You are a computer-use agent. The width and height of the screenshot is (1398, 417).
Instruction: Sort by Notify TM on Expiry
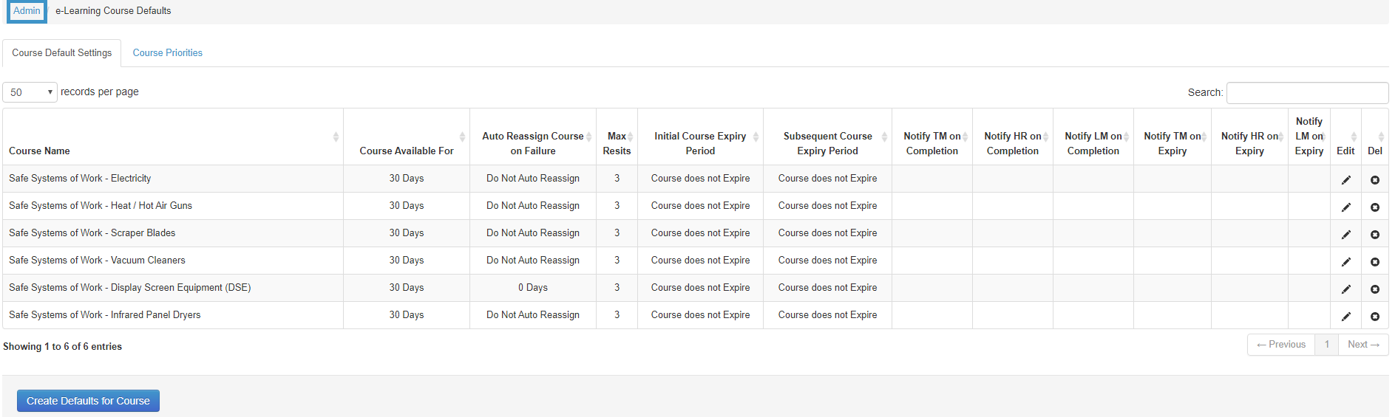click(x=1173, y=137)
